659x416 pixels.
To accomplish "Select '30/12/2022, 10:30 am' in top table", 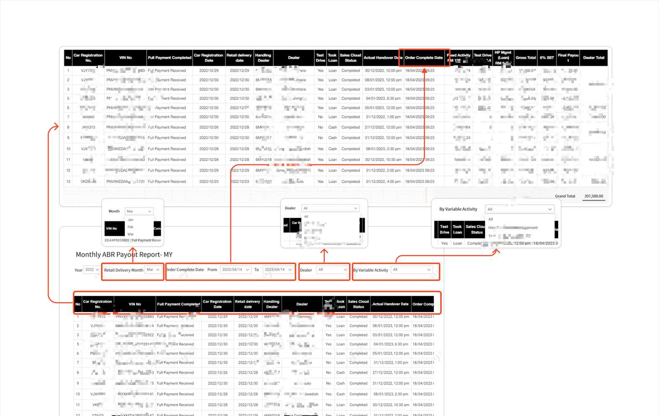I will [383, 160].
